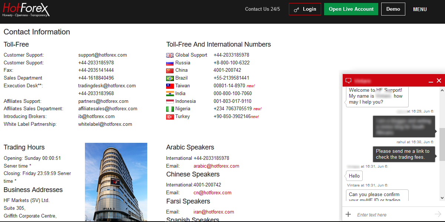
Task: Click the Trading Hours heading
Action: [x=24, y=147]
